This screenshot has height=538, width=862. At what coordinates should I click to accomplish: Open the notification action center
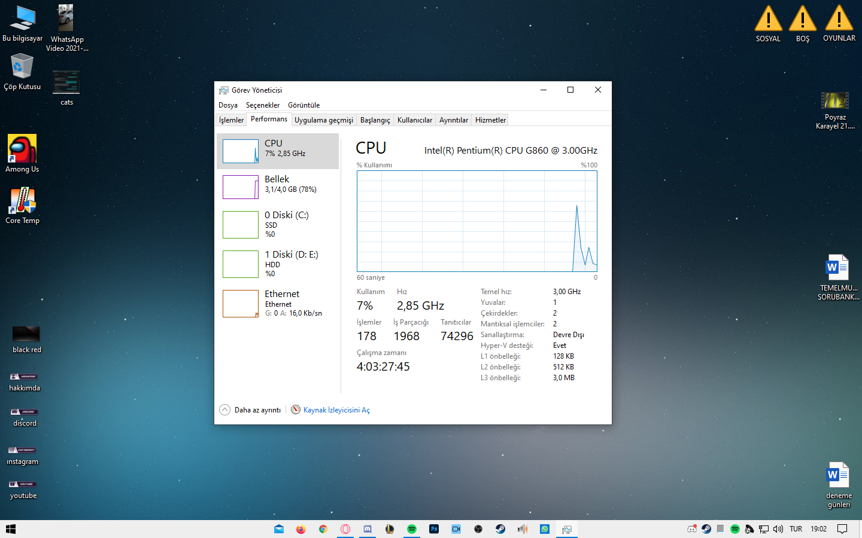tap(842, 529)
